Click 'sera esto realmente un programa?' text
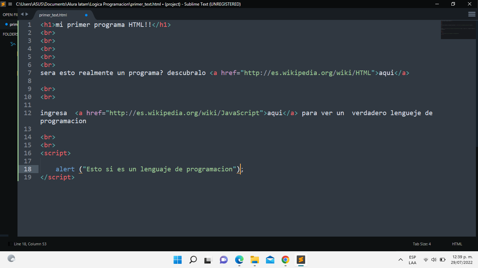Image resolution: width=478 pixels, height=268 pixels. tap(102, 73)
